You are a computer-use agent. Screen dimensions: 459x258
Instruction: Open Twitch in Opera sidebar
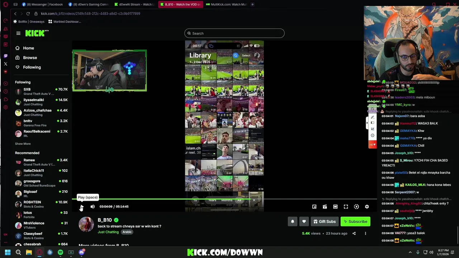5,56
